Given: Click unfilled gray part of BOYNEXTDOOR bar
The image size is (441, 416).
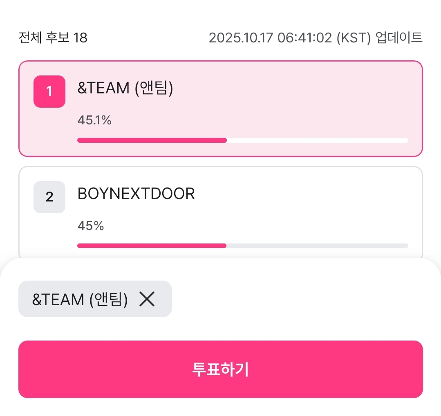Looking at the screenshot, I should 317,246.
